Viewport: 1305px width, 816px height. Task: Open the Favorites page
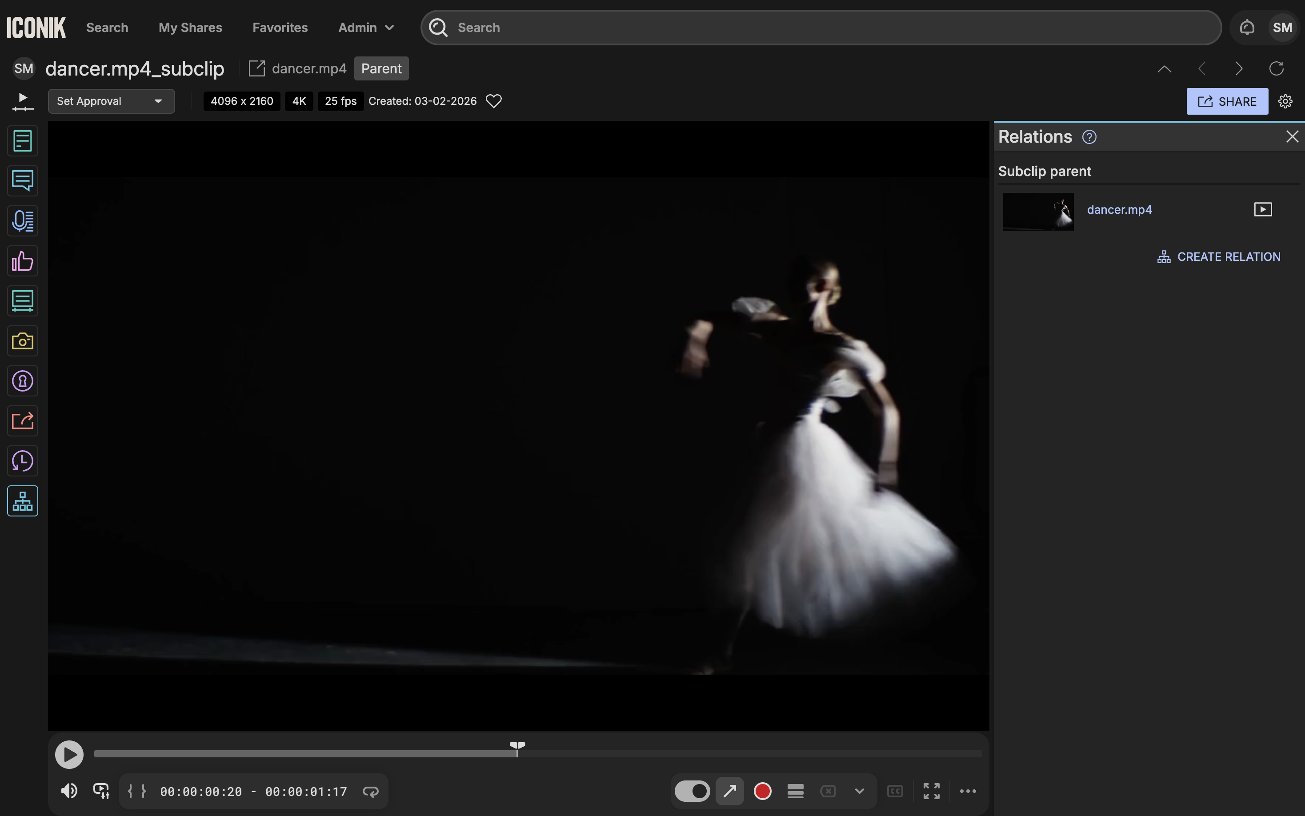point(280,28)
